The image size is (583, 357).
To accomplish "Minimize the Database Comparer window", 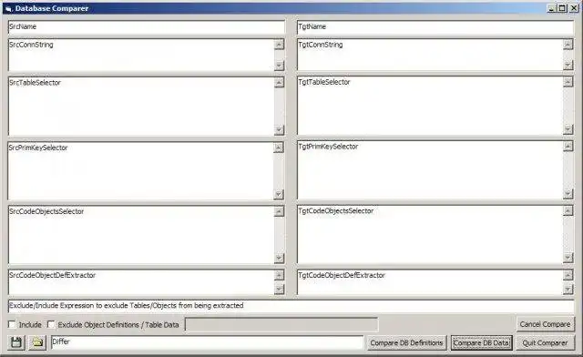I will pyautogui.click(x=552, y=8).
